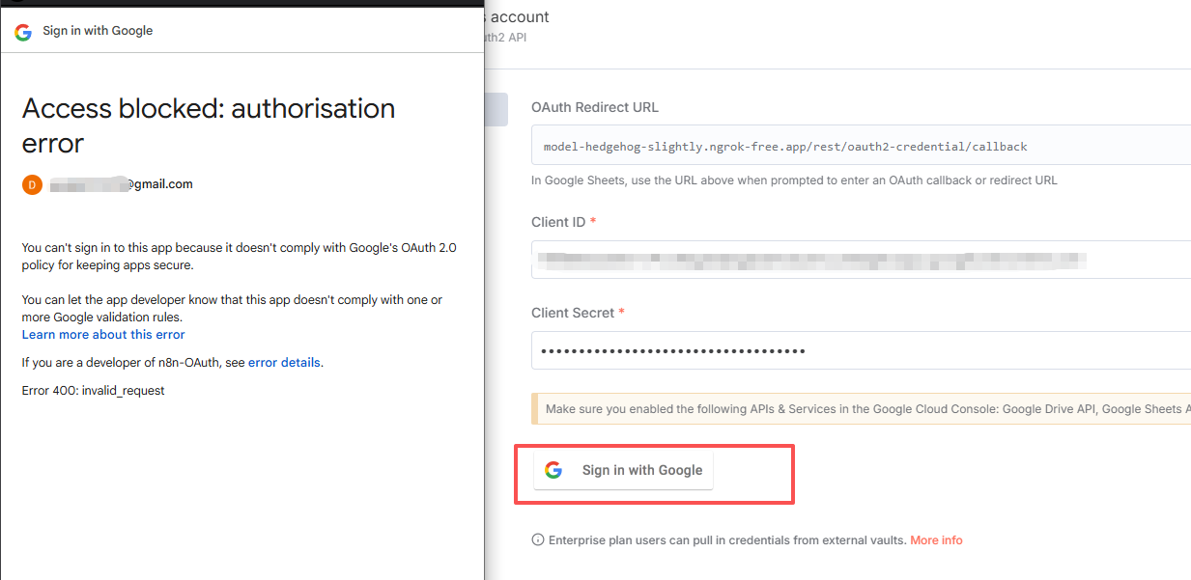Click the Google Sheets redirect URL hint text
Image resolution: width=1191 pixels, height=580 pixels.
pos(794,180)
